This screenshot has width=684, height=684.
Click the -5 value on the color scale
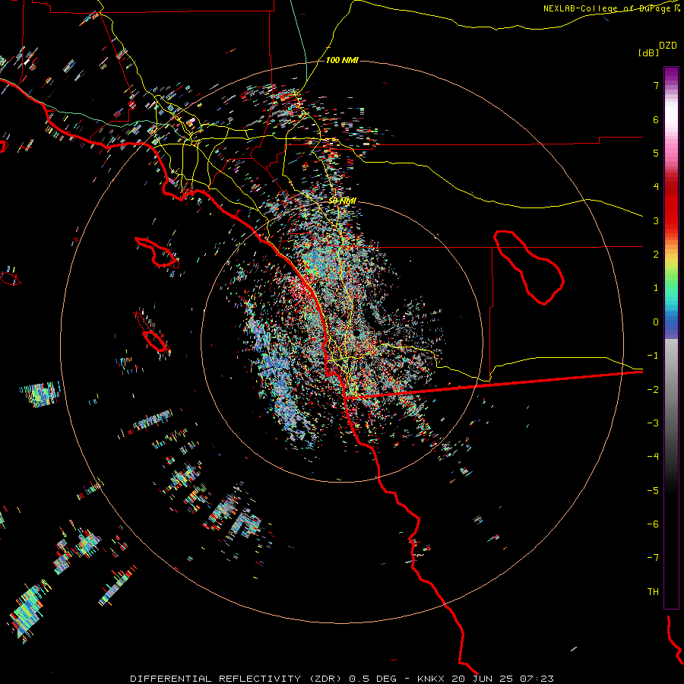(653, 491)
